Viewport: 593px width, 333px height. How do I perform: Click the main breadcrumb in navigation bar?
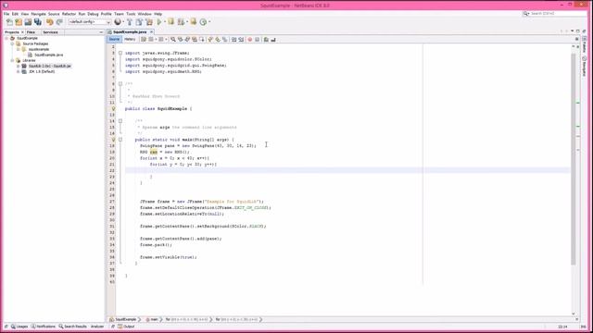tap(152, 319)
